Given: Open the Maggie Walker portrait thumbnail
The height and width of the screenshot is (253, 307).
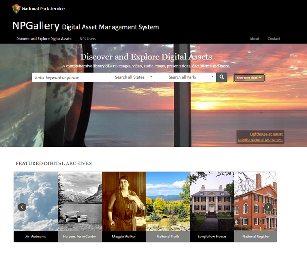Looking at the screenshot, I should point(124,202).
